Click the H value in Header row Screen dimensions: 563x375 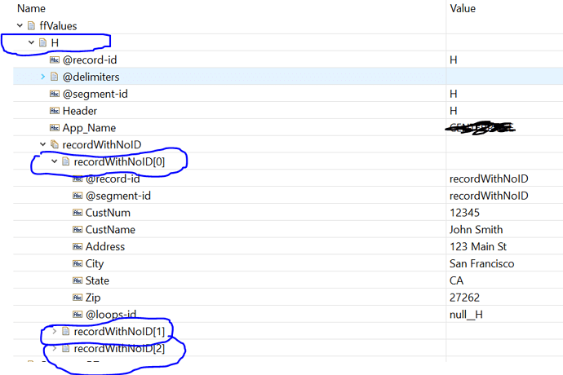(x=454, y=111)
